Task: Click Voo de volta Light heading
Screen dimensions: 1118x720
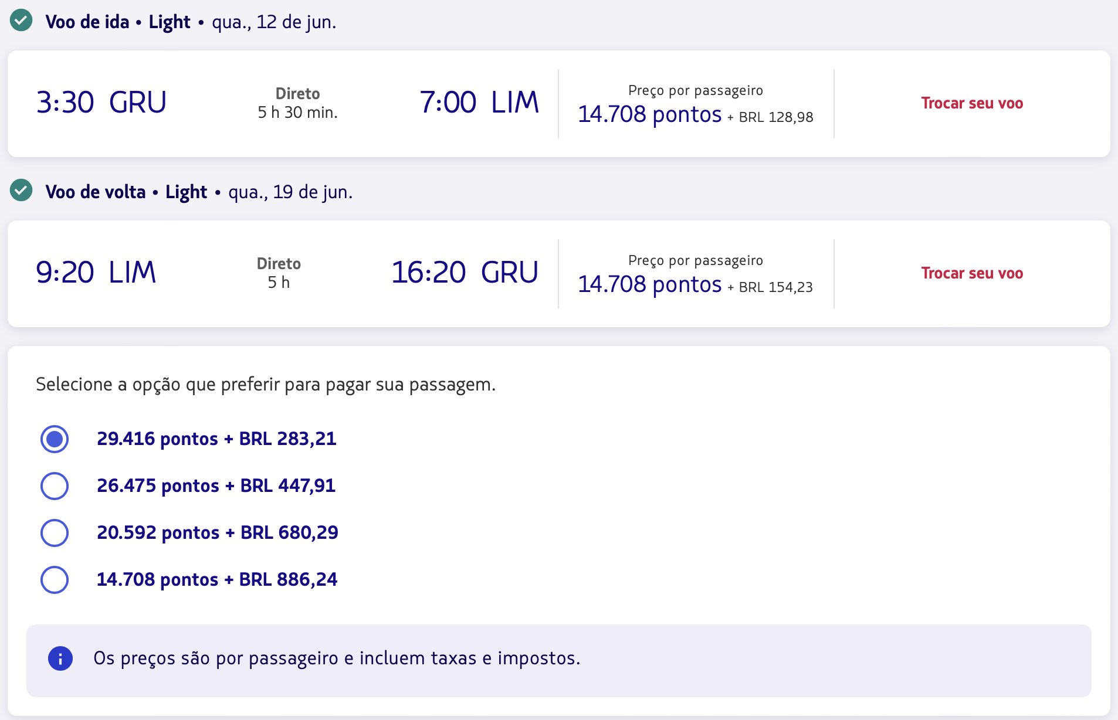Action: (x=126, y=192)
